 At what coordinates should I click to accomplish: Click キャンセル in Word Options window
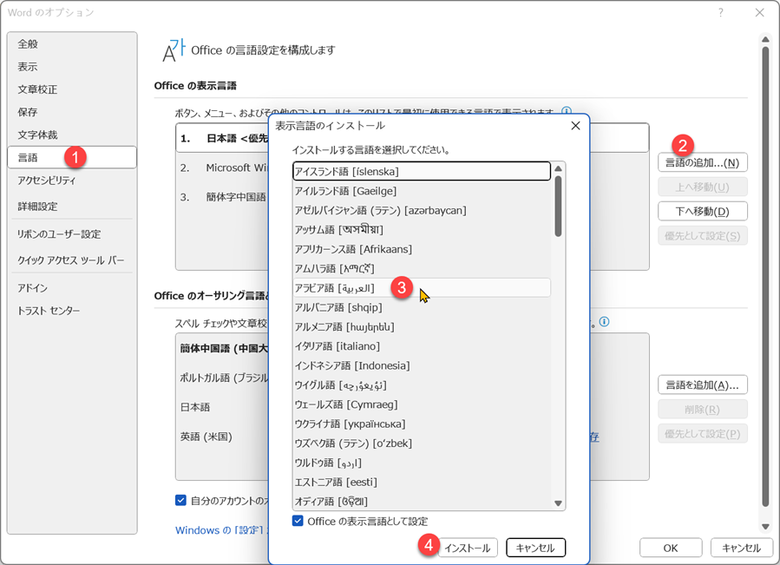(741, 548)
